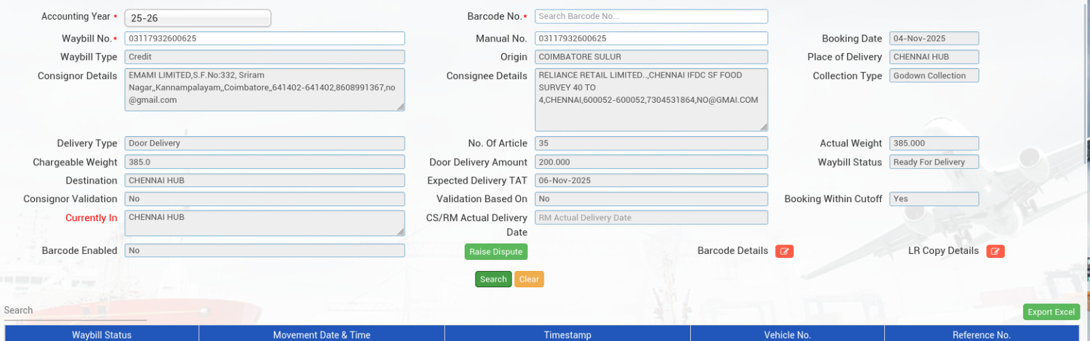Click the Consignee Details resize handle

[x=764, y=127]
